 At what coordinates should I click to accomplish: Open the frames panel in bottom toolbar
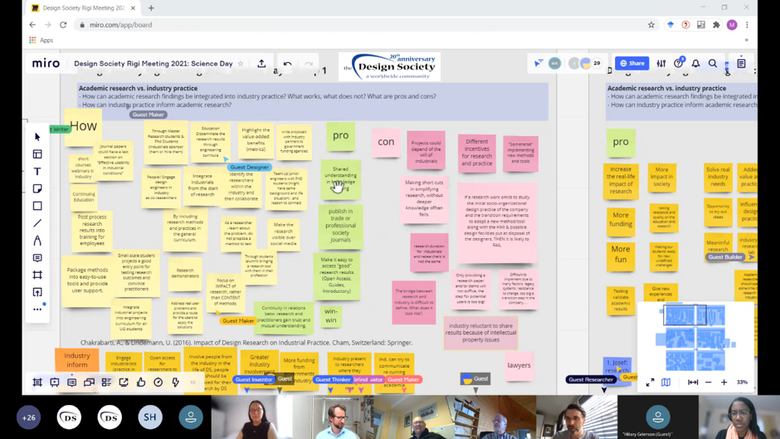point(37,383)
